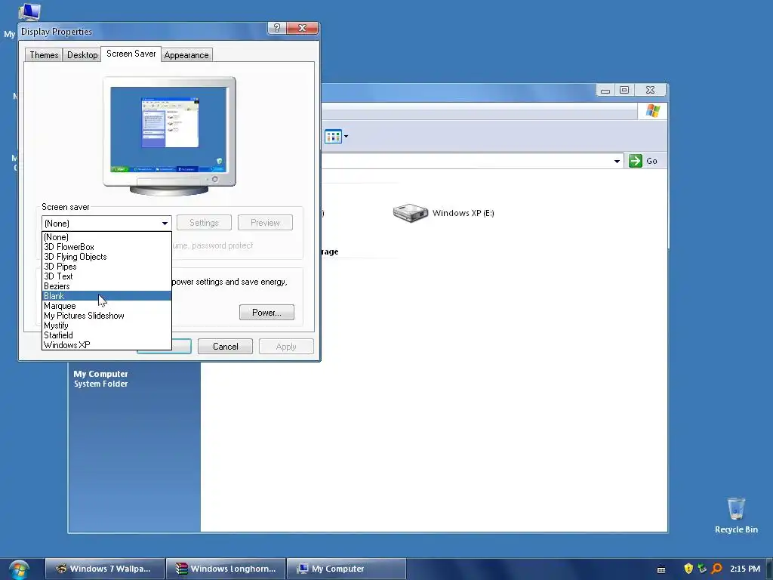The height and width of the screenshot is (580, 773).
Task: Click the Display Properties help question mark
Action: pos(276,28)
